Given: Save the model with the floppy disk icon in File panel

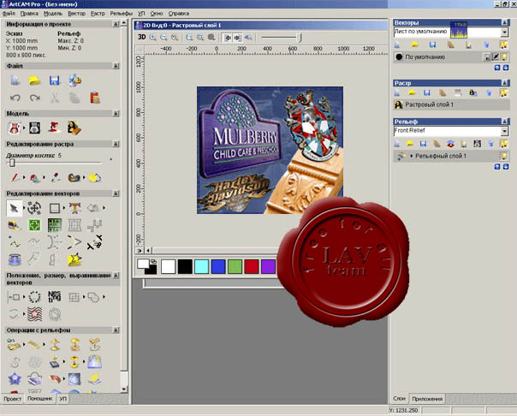Looking at the screenshot, I should (x=55, y=80).
